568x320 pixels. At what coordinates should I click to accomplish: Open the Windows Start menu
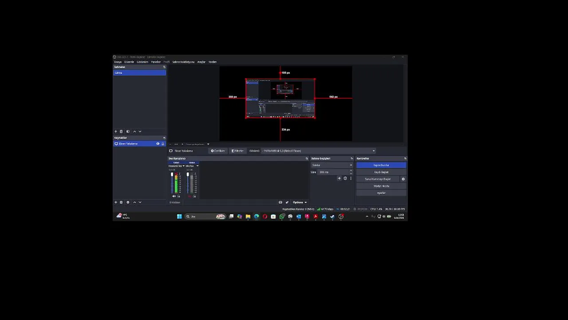(179, 216)
